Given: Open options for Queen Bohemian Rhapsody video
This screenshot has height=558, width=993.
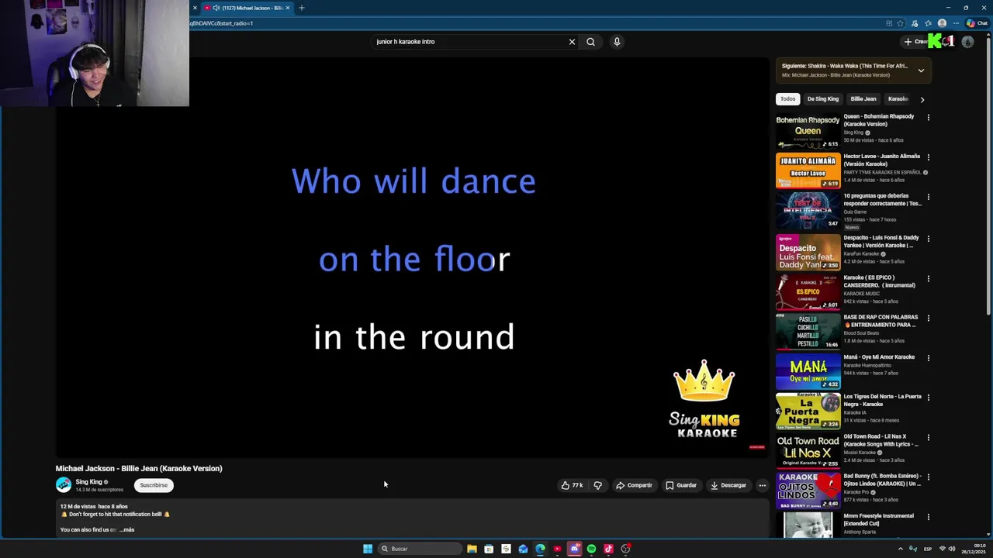Looking at the screenshot, I should (x=928, y=118).
